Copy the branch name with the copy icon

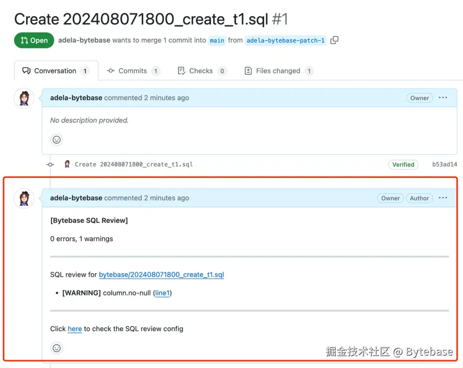(x=334, y=40)
